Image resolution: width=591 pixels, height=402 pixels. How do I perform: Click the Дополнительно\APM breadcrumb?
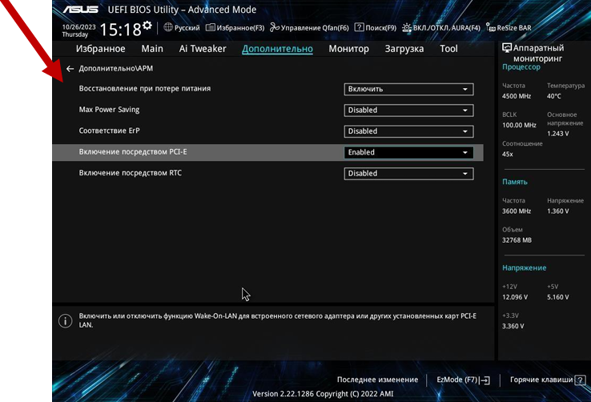pyautogui.click(x=115, y=69)
